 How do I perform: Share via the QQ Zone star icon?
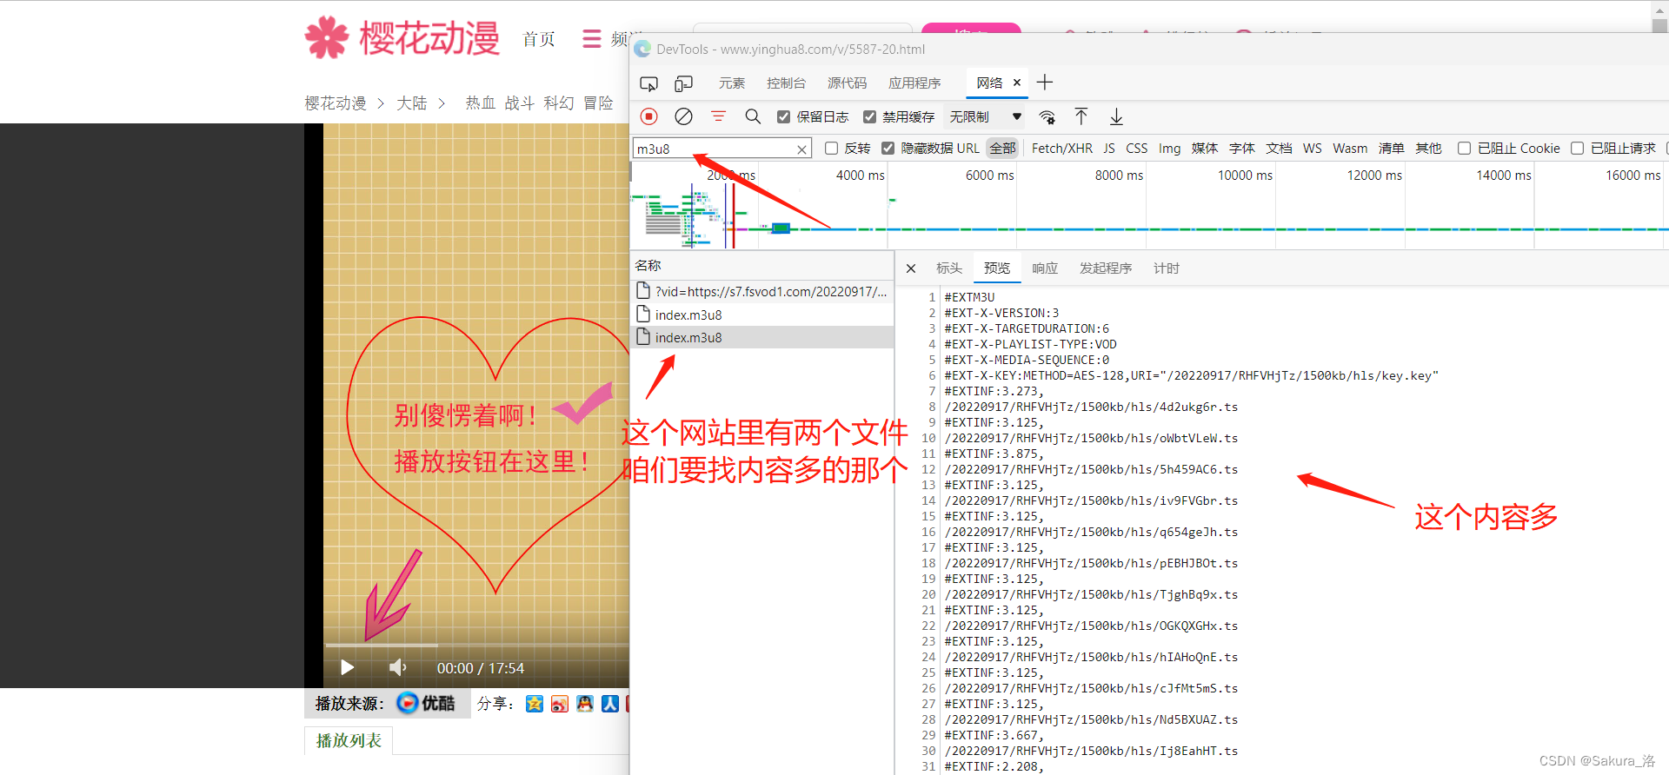point(535,704)
